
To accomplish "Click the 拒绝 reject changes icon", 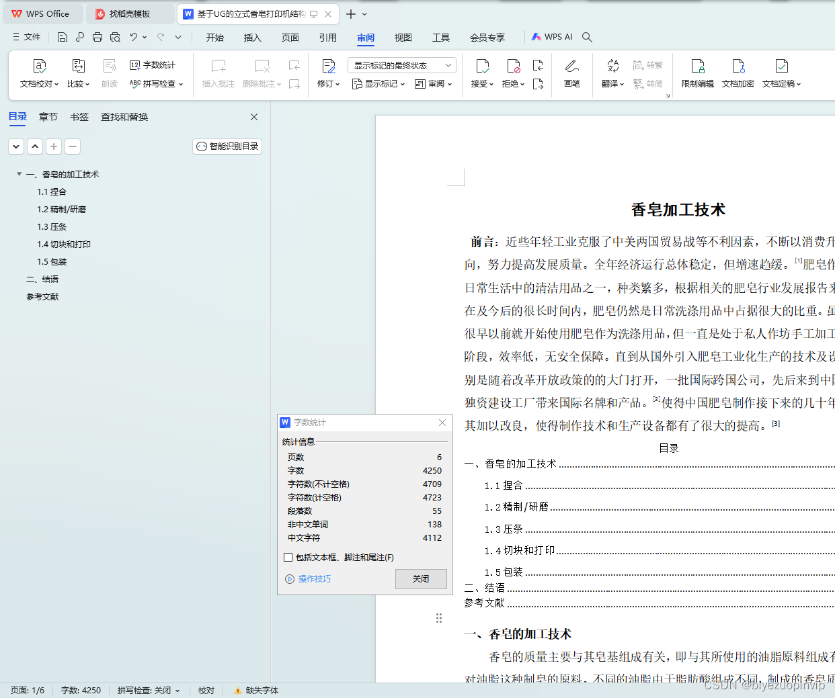I will 513,73.
